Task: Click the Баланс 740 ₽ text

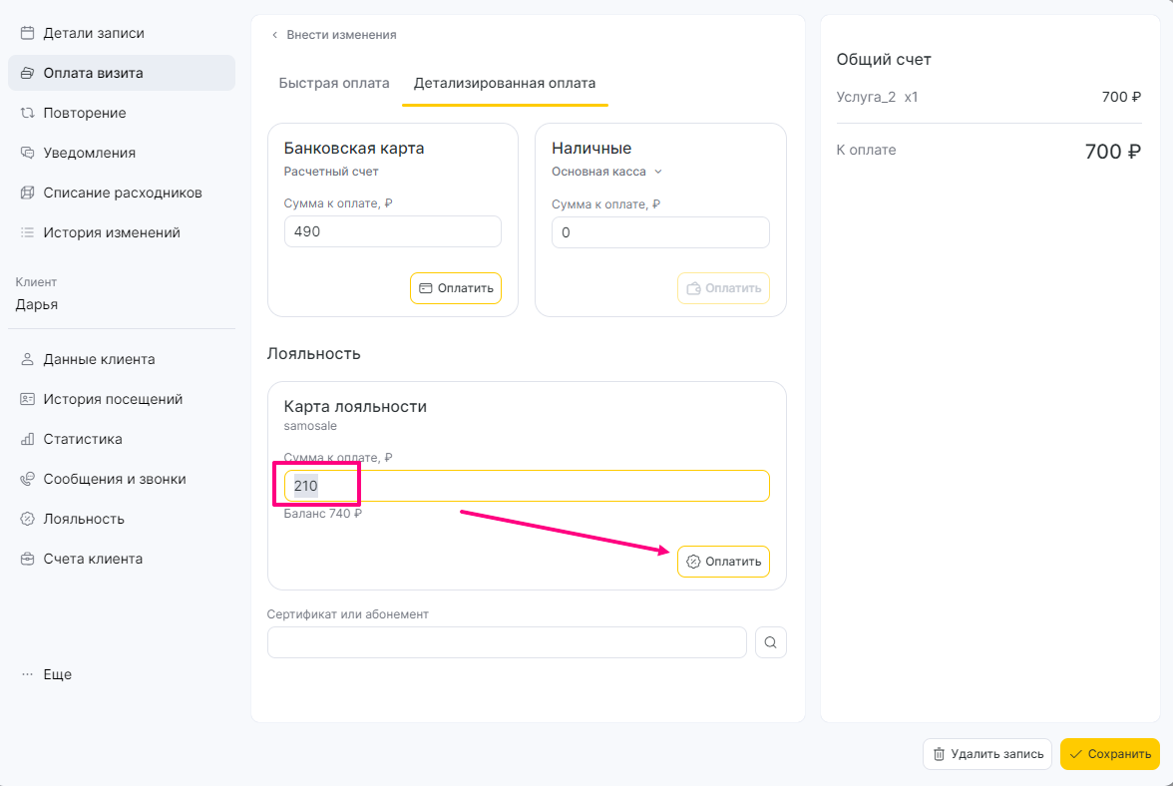Action: point(322,513)
